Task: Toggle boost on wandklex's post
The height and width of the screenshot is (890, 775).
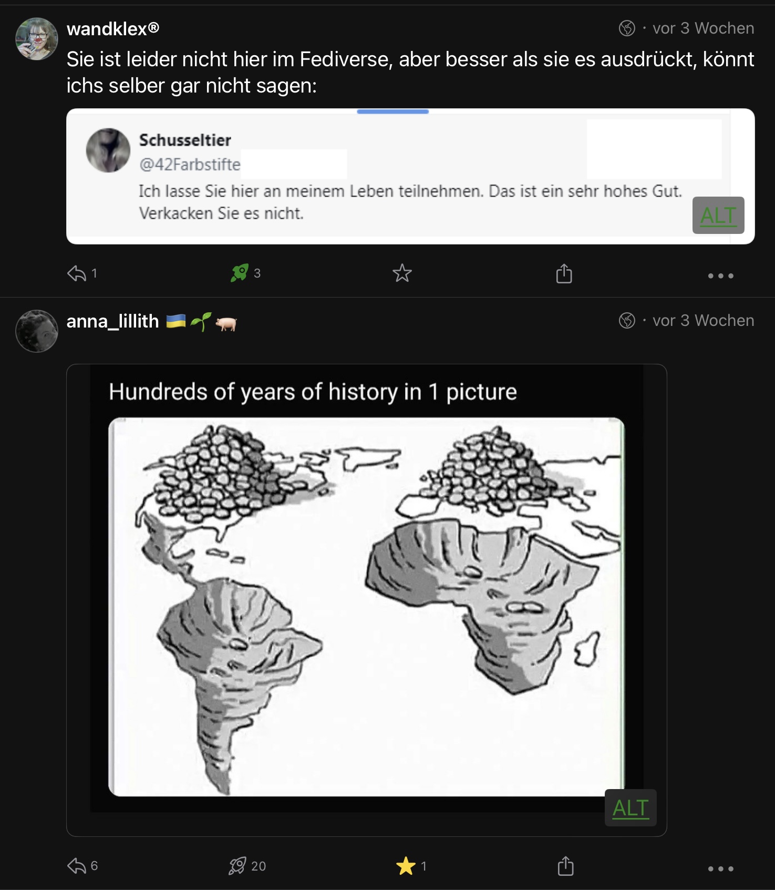Action: point(240,273)
